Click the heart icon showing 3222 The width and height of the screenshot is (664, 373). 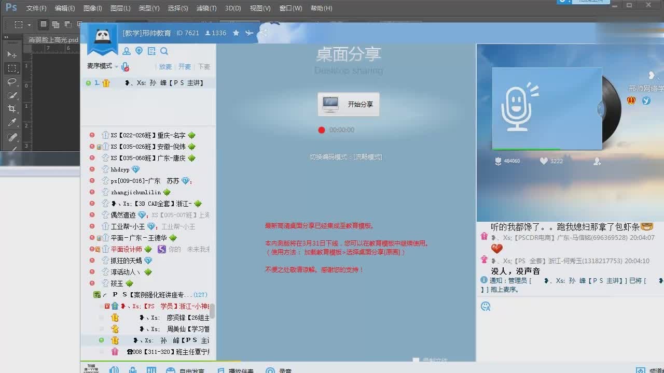click(x=544, y=161)
